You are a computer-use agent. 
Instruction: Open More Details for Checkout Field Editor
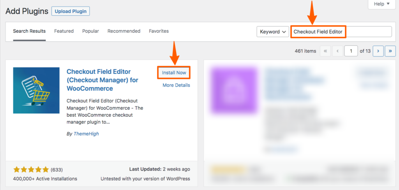[177, 85]
